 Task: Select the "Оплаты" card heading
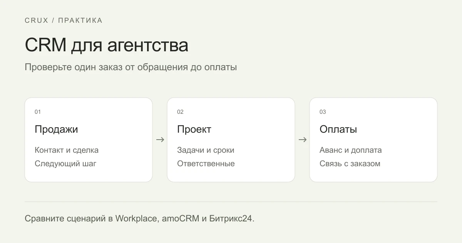coord(338,129)
